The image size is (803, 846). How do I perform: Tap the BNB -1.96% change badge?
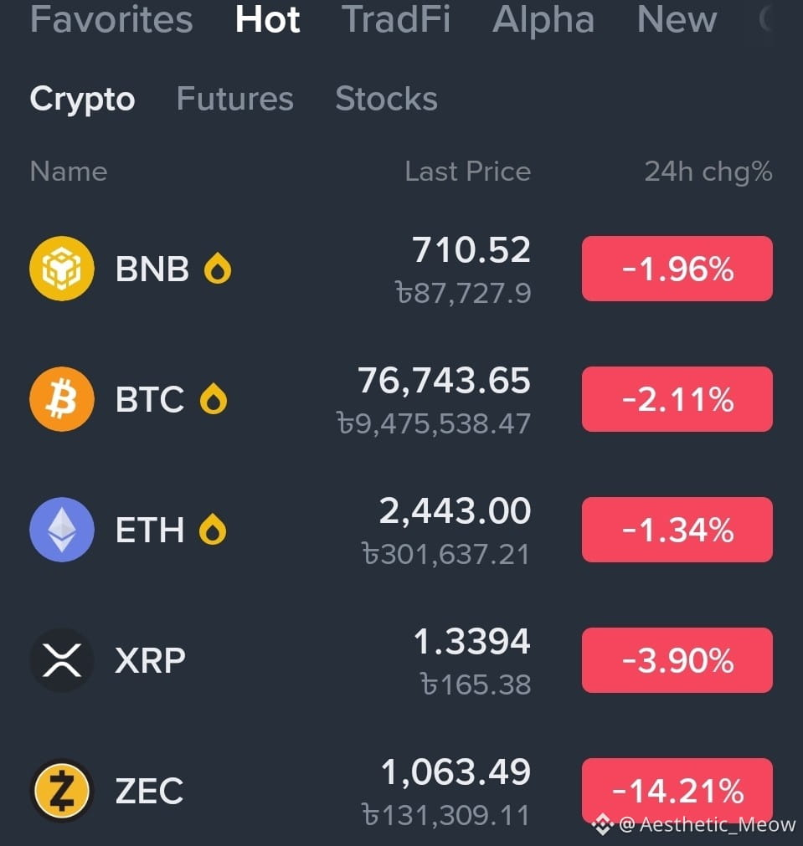(x=677, y=268)
